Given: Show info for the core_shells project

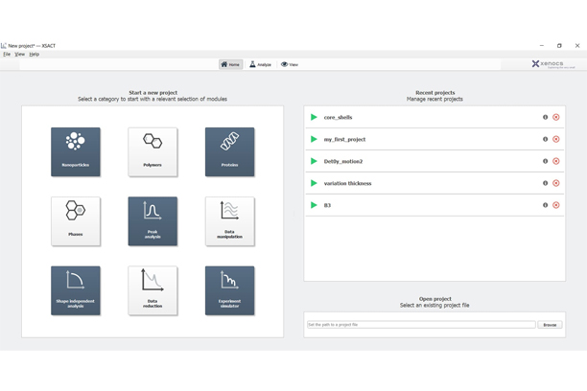Looking at the screenshot, I should pyautogui.click(x=545, y=117).
